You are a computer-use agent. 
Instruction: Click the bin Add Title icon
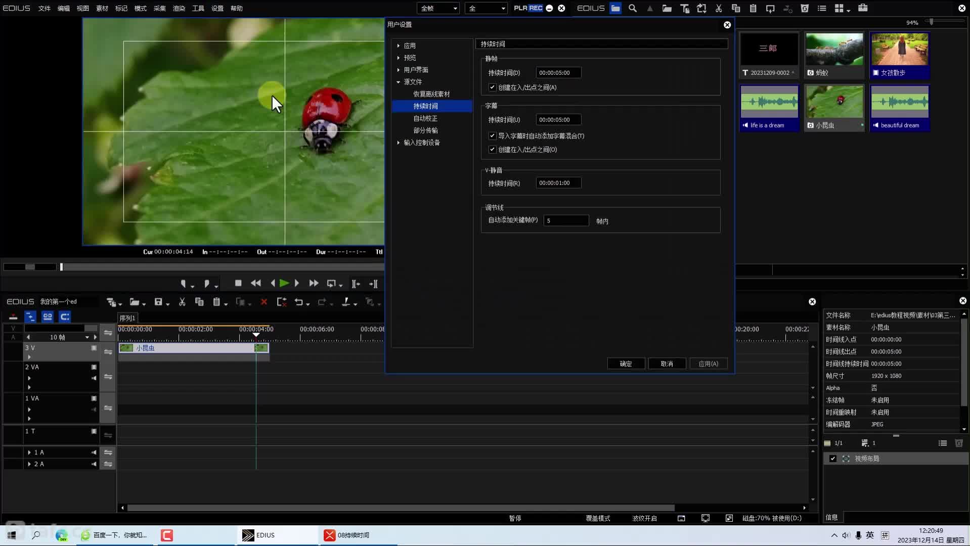coord(685,8)
